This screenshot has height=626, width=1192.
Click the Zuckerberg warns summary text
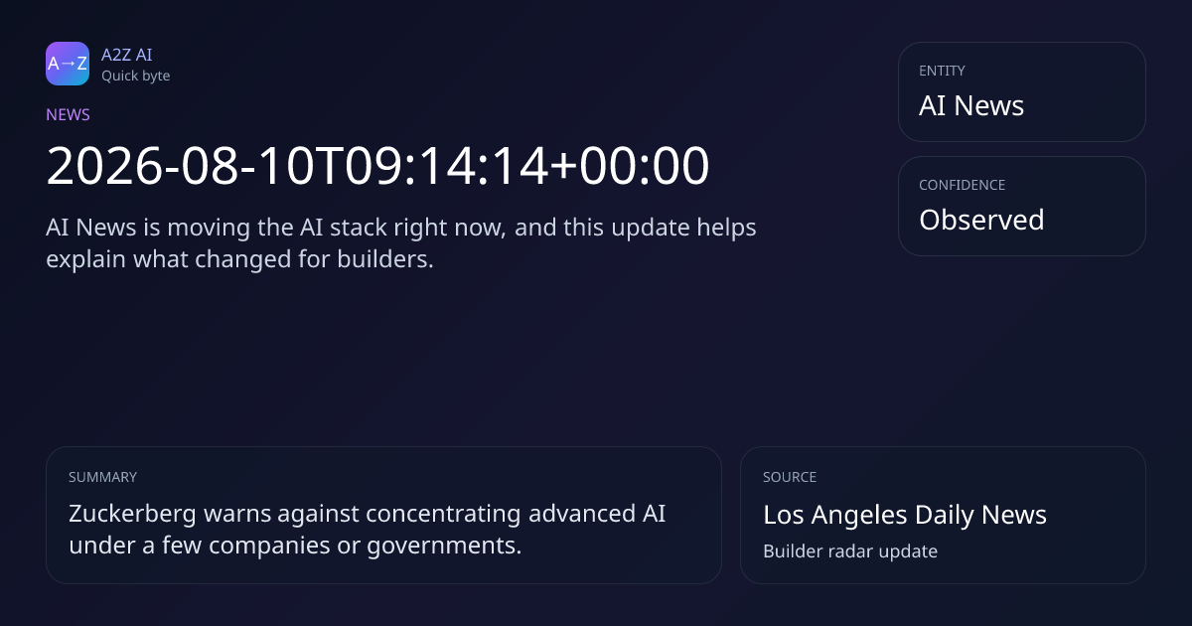tap(368, 530)
